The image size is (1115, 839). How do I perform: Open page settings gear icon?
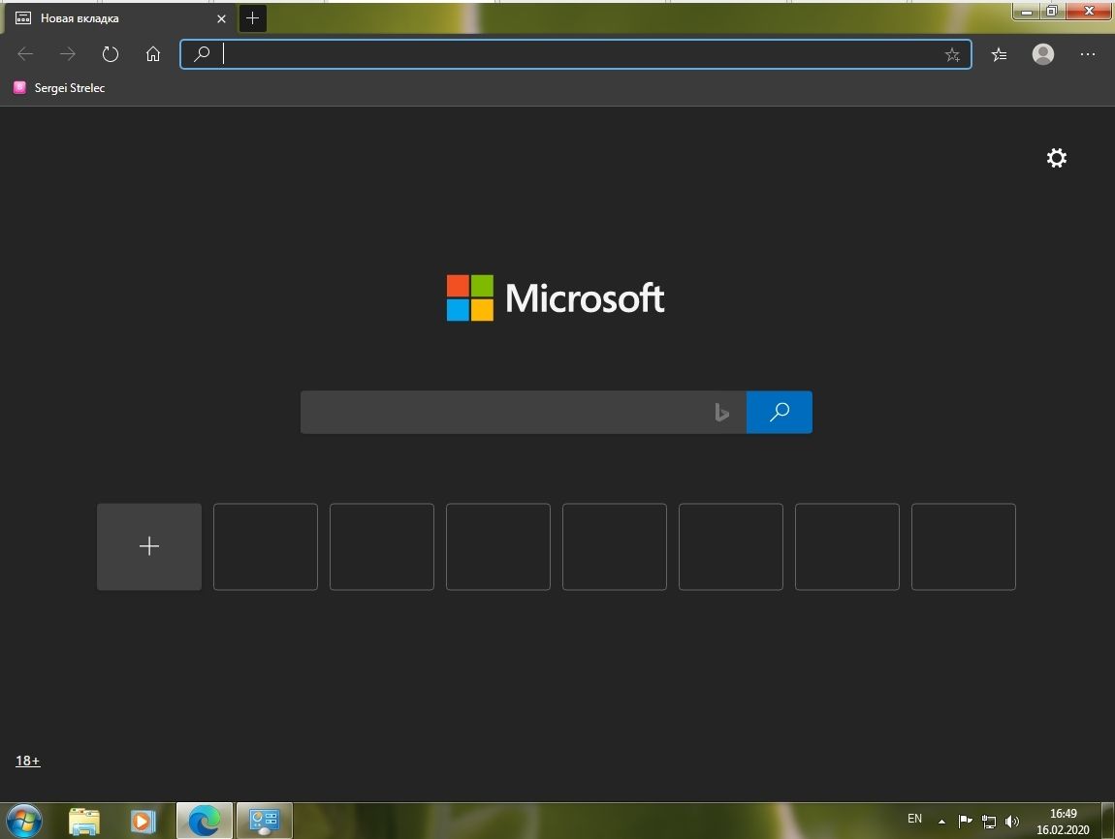pos(1057,158)
